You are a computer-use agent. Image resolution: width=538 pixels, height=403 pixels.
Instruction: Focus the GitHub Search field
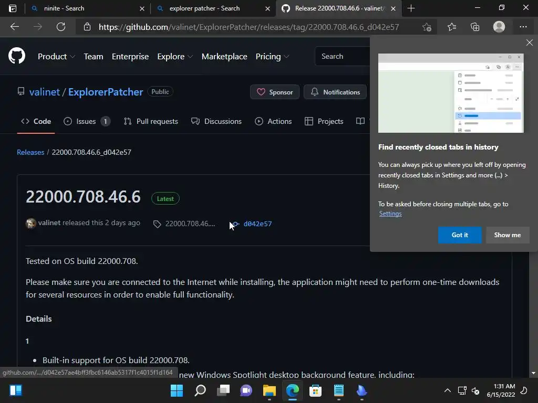[343, 56]
